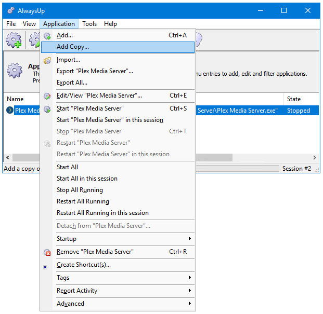Select Start "Plex Media Server" entry
The width and height of the screenshot is (323, 314).
pos(118,108)
